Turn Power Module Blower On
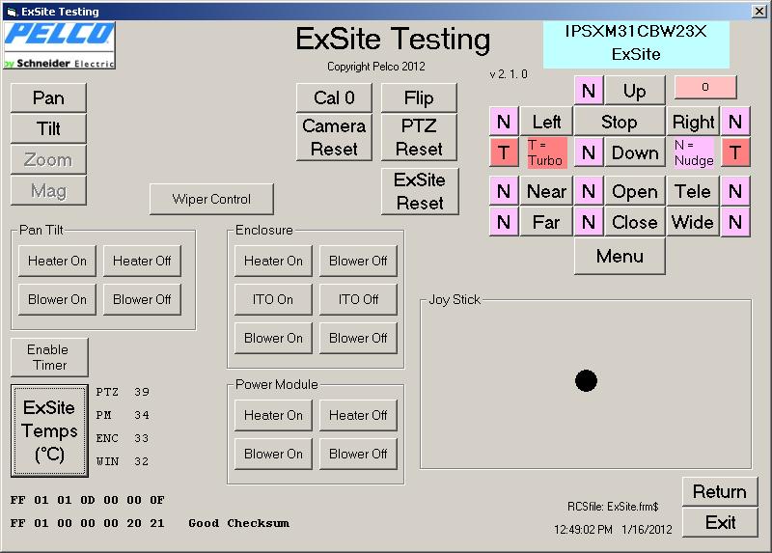This screenshot has width=772, height=553. click(x=273, y=454)
